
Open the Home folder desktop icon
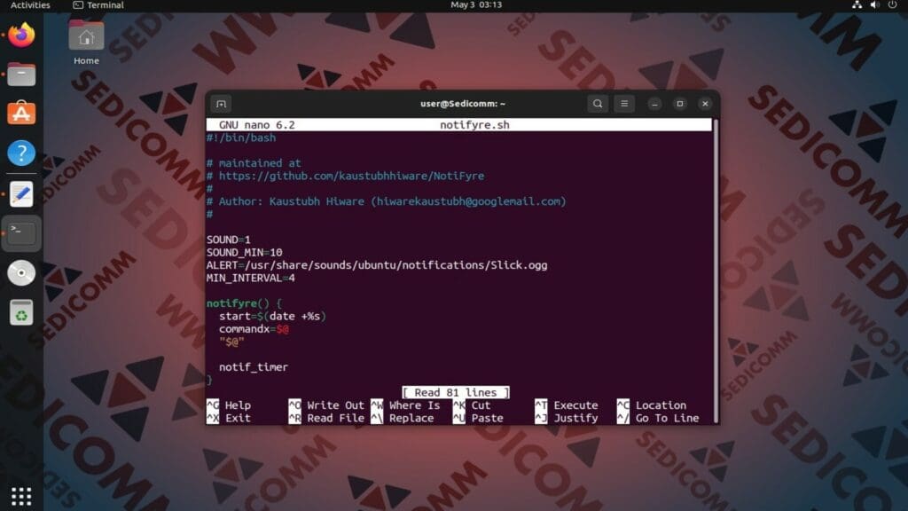86,43
